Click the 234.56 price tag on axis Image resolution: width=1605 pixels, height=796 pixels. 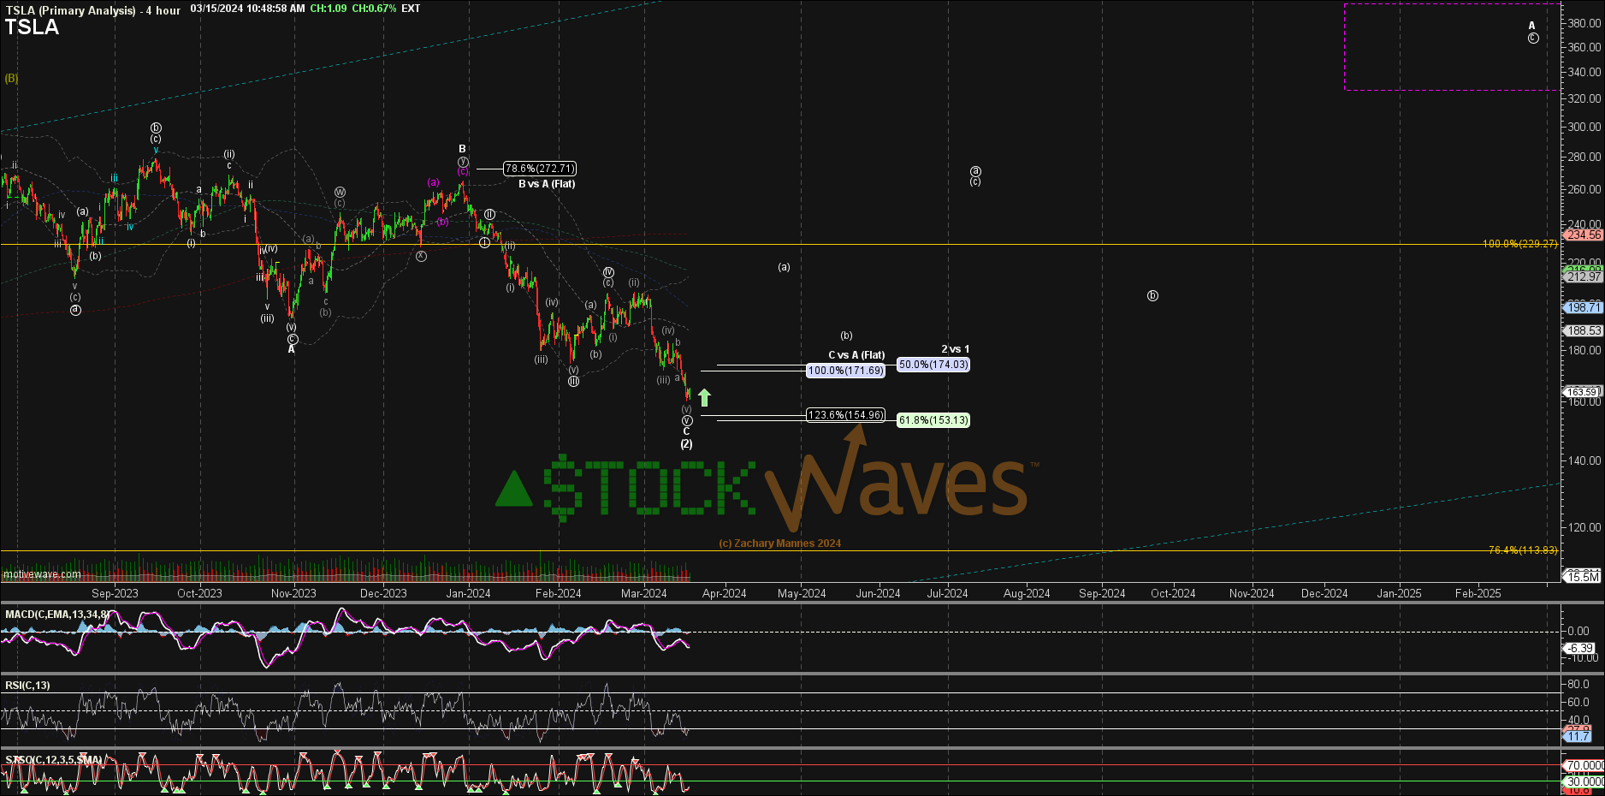click(1584, 235)
